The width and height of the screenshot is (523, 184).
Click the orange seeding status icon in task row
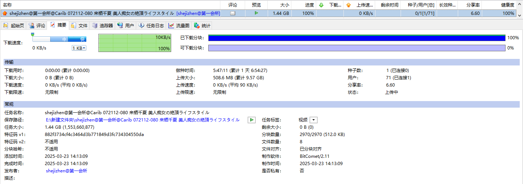tap(4, 13)
